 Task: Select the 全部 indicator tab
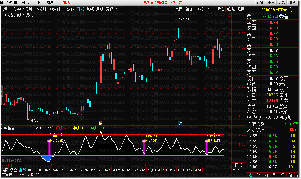click(22, 169)
